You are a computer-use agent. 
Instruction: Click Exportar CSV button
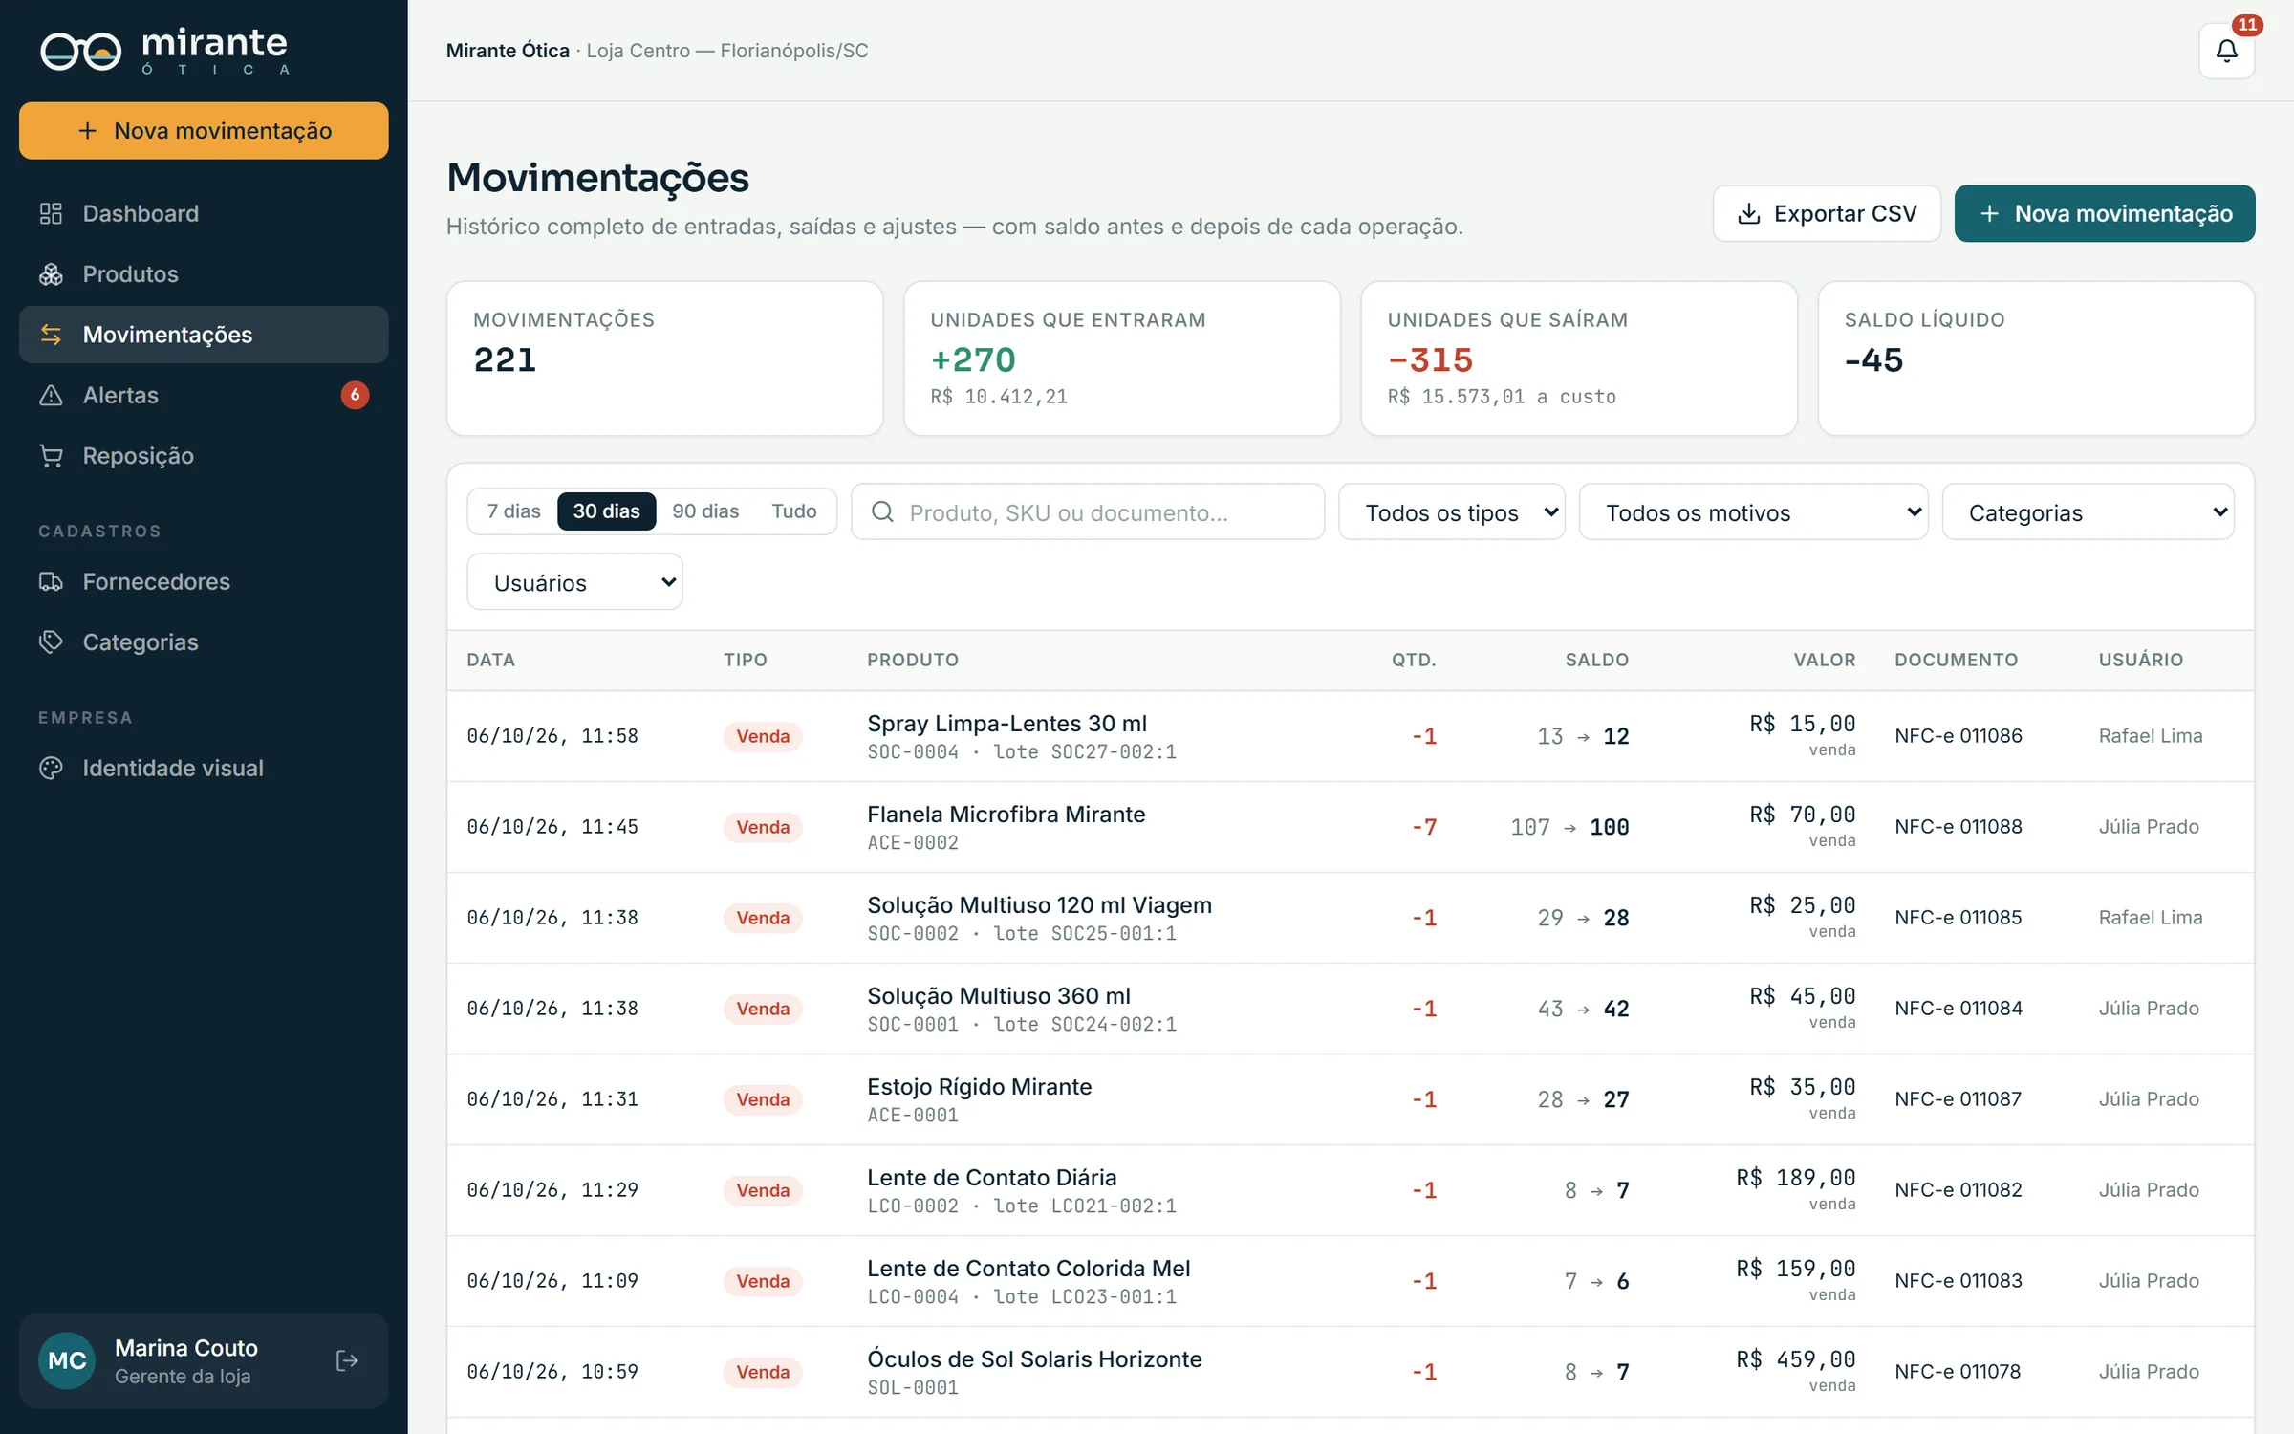1826,213
